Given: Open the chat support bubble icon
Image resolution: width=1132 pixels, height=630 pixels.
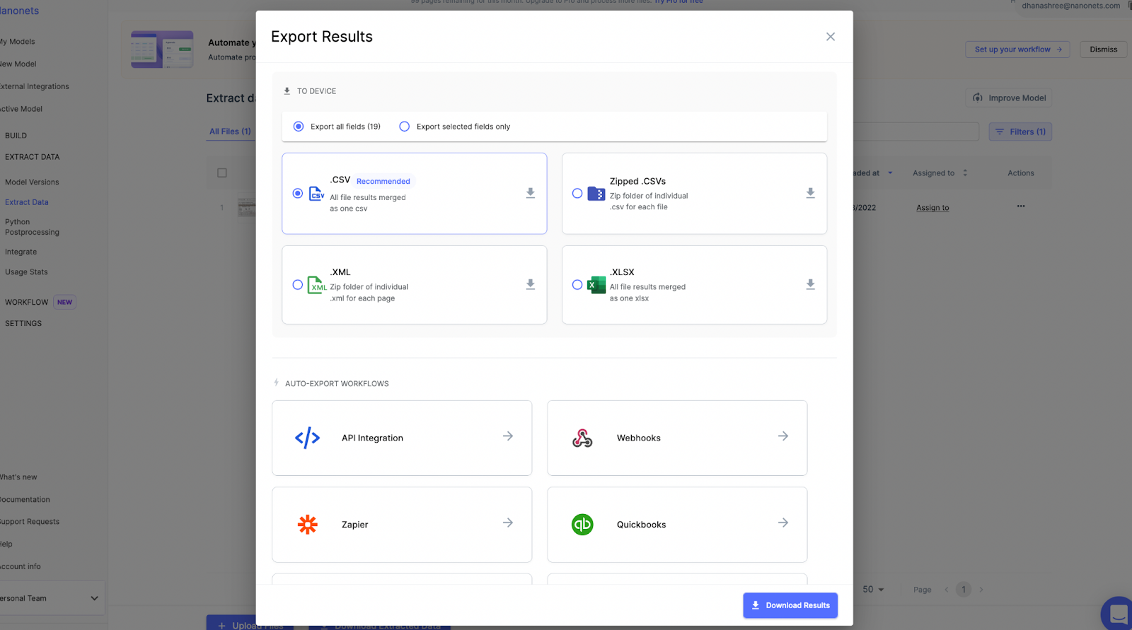Looking at the screenshot, I should (x=1118, y=612).
